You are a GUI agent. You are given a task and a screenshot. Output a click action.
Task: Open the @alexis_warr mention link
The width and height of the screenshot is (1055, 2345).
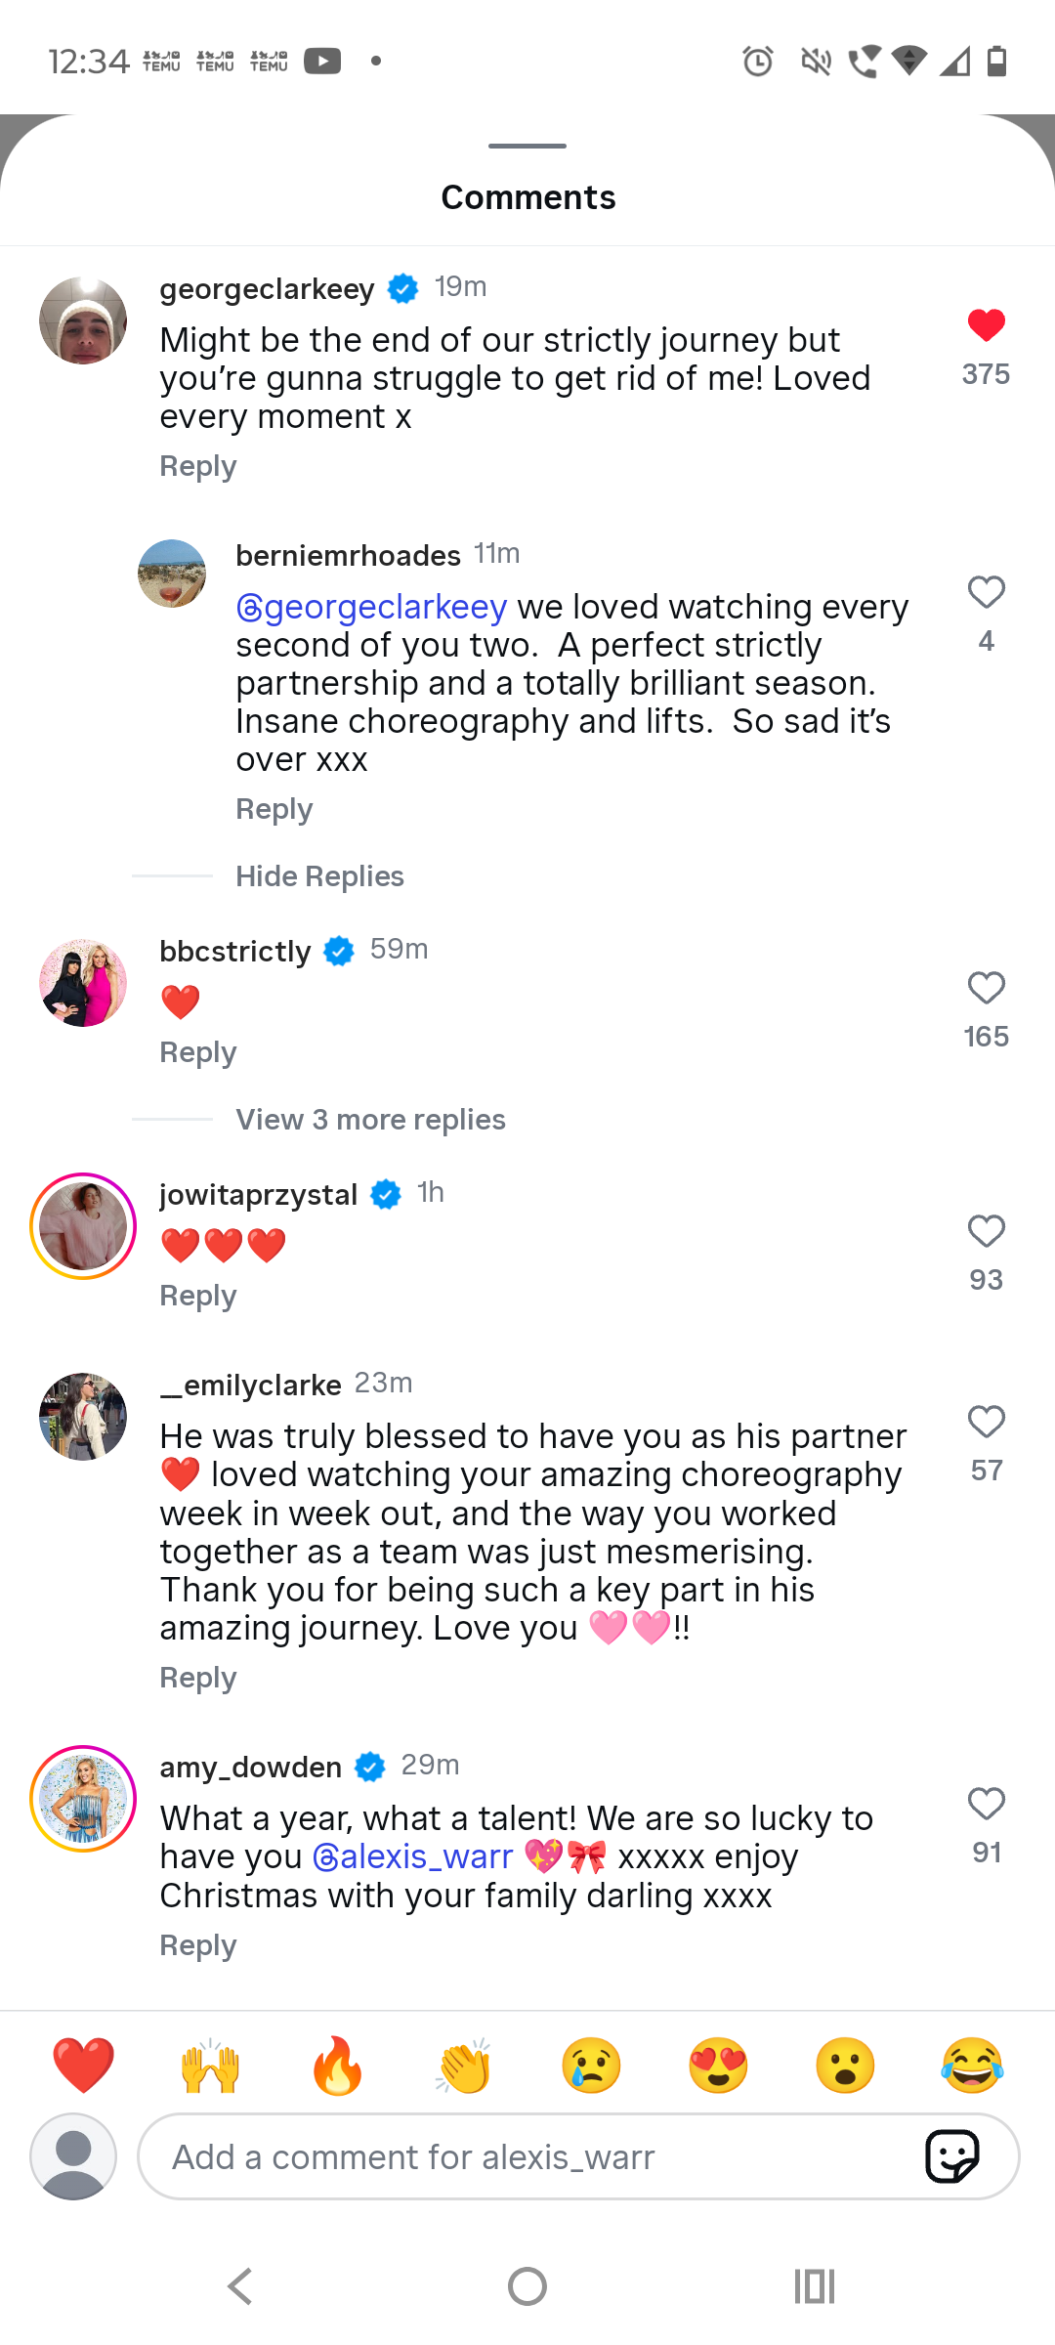tap(412, 1856)
